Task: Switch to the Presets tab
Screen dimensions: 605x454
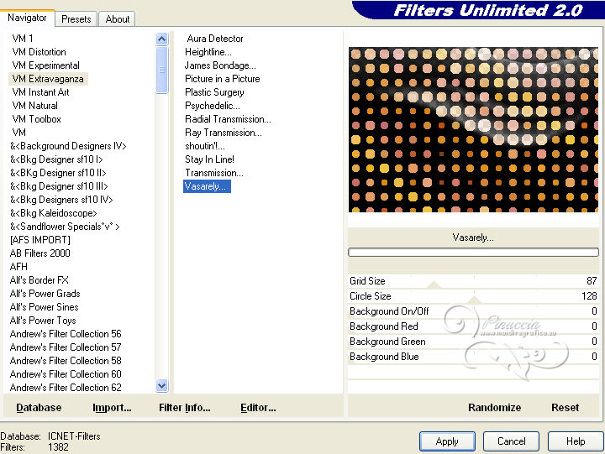Action: [76, 19]
